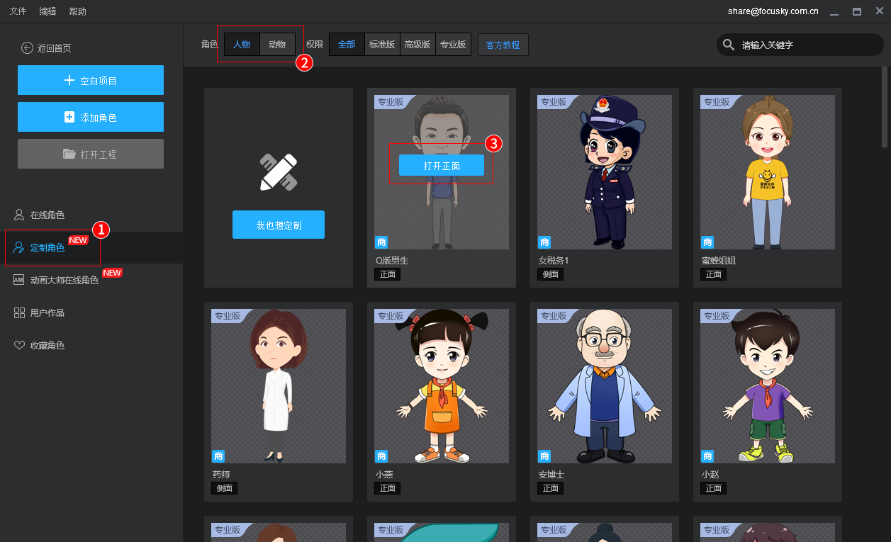The width and height of the screenshot is (891, 542).
Task: Click the search magnifier icon
Action: pos(729,45)
